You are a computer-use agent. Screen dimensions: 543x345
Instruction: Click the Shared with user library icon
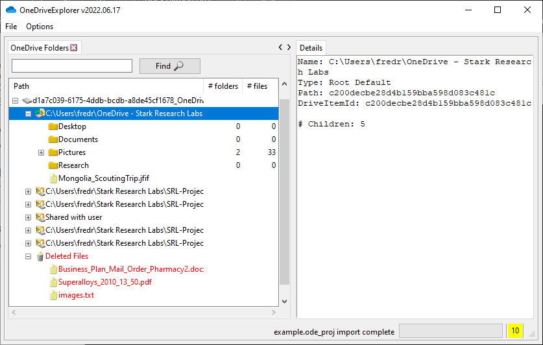pos(40,217)
